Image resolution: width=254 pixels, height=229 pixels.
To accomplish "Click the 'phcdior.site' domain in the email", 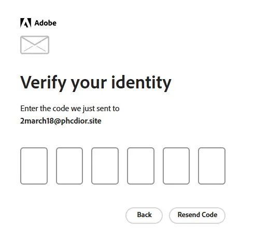I will (81, 121).
